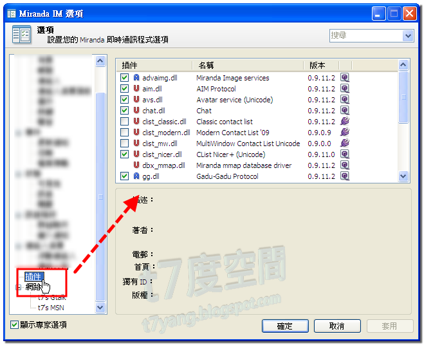The width and height of the screenshot is (424, 345).
Task: Uncheck the gg.dll plugin checkbox
Action: coord(124,176)
